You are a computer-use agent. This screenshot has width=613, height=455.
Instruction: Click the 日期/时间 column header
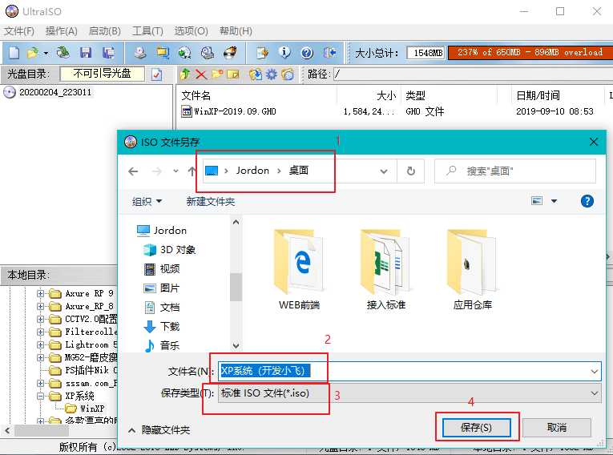tap(538, 95)
